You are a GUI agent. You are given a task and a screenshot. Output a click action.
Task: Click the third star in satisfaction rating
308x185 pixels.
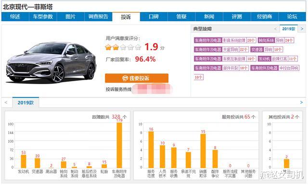pos(123,47)
